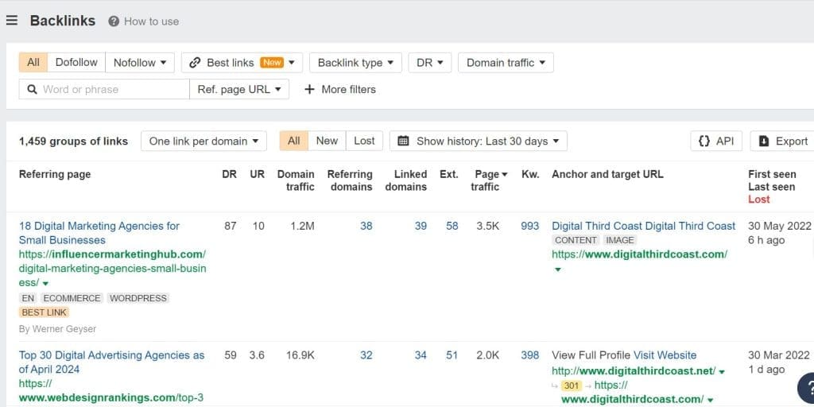Click the calendar icon in Show history
This screenshot has width=814, height=407.
(x=403, y=141)
